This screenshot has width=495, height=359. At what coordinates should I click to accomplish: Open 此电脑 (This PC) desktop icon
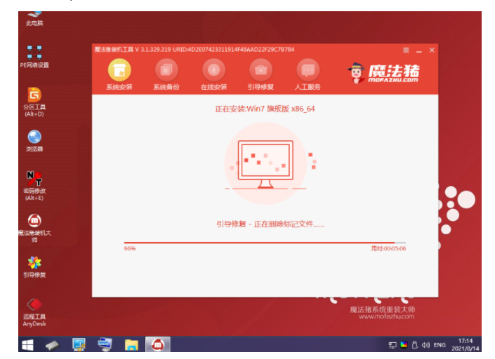(34, 15)
